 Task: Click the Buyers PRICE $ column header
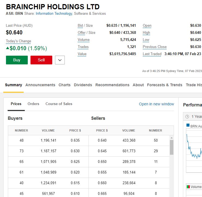75,130
